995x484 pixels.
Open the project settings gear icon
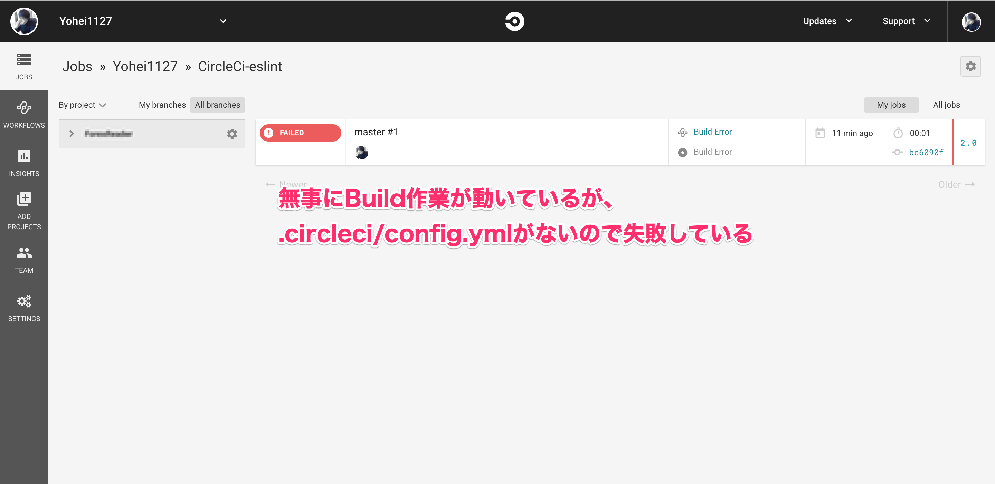pyautogui.click(x=971, y=66)
